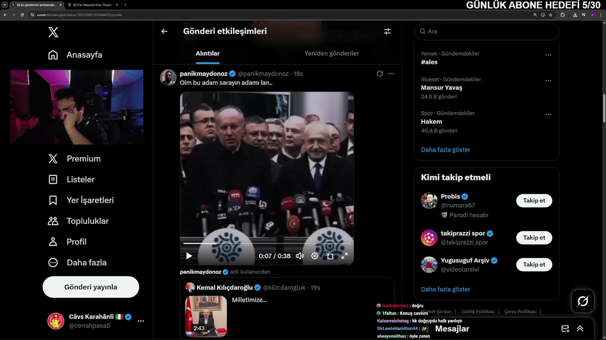The width and height of the screenshot is (606, 340).
Task: Click the back arrow beside Gönderi etkileşimleri
Action: pos(164,31)
